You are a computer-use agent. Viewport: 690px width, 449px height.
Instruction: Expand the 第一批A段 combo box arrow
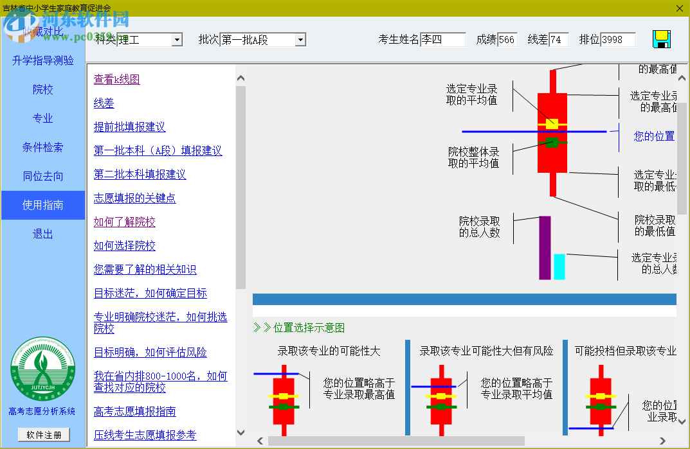[x=300, y=39]
